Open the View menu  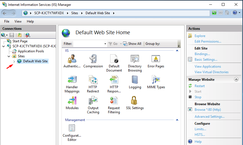(18, 21)
